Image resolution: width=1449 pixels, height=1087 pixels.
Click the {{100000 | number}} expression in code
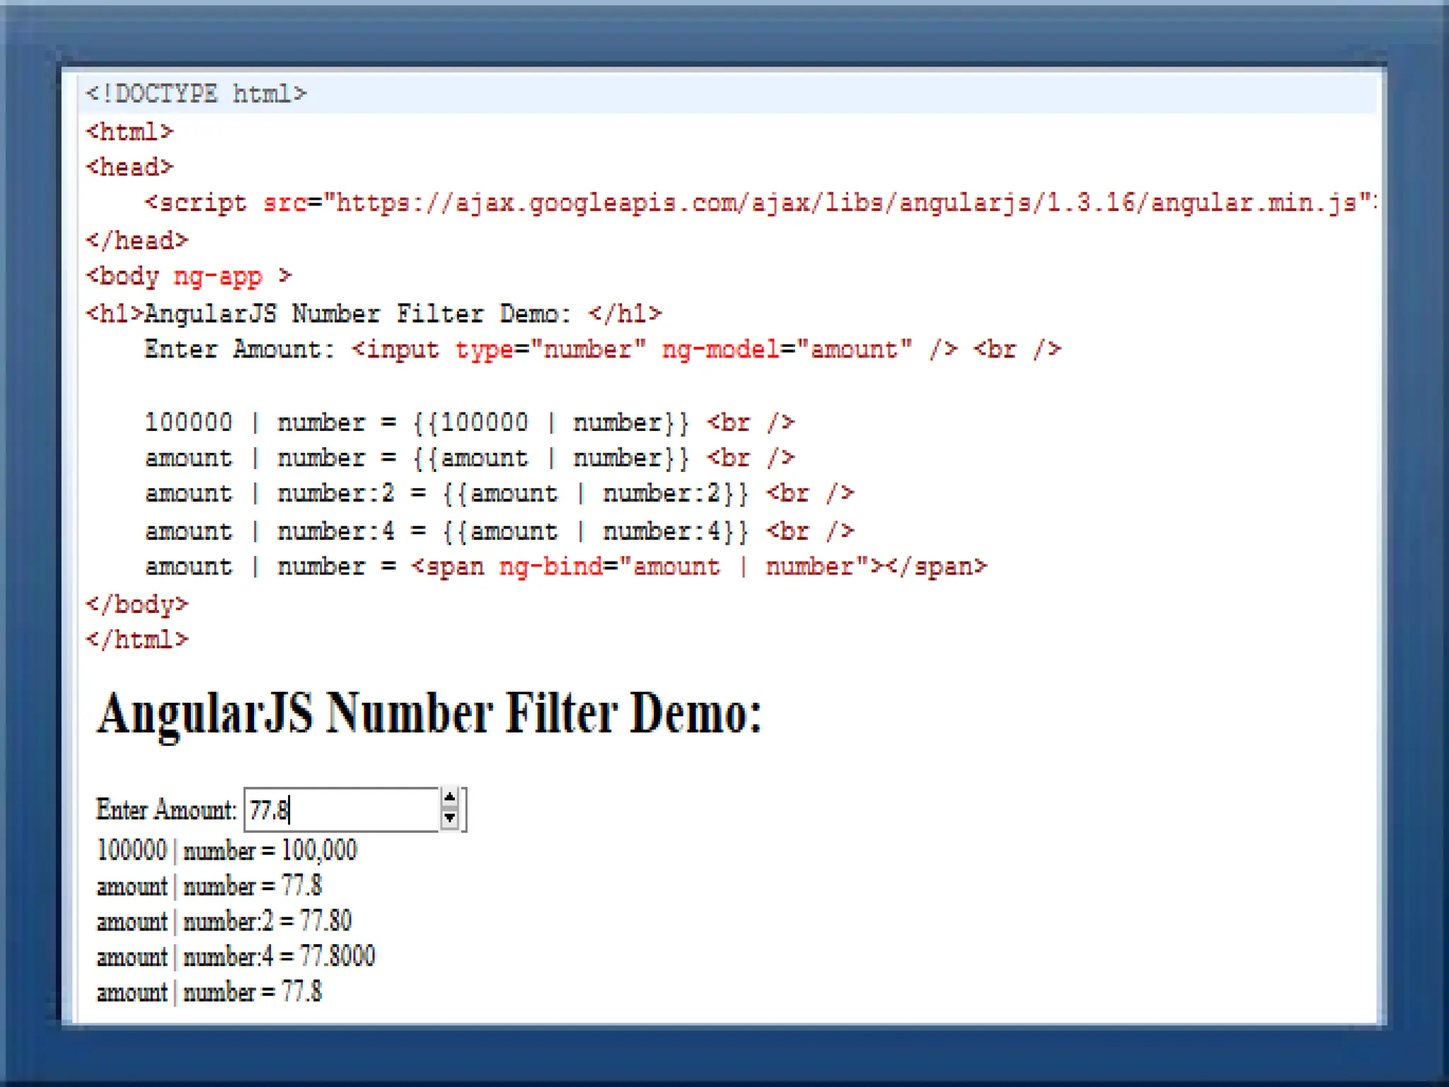click(550, 423)
